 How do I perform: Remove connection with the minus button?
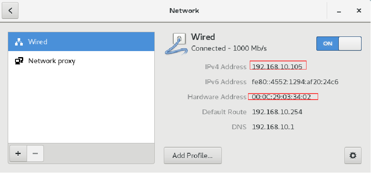(35, 154)
